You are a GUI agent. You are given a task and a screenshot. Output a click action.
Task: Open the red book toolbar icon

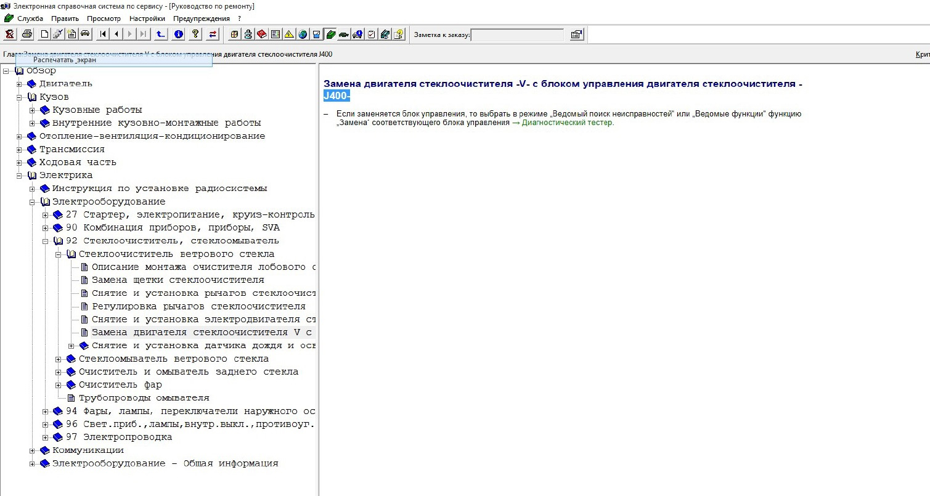coord(261,35)
